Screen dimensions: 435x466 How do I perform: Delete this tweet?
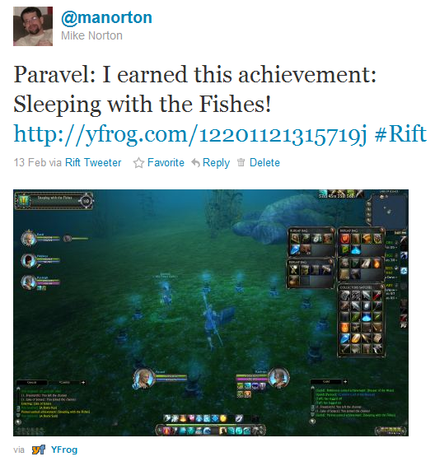264,162
